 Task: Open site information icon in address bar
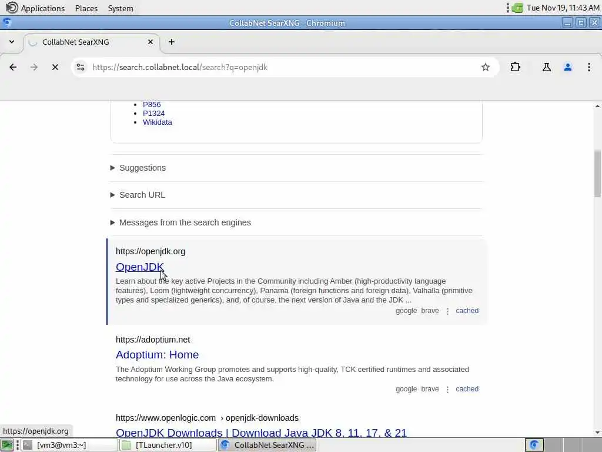pyautogui.click(x=80, y=67)
